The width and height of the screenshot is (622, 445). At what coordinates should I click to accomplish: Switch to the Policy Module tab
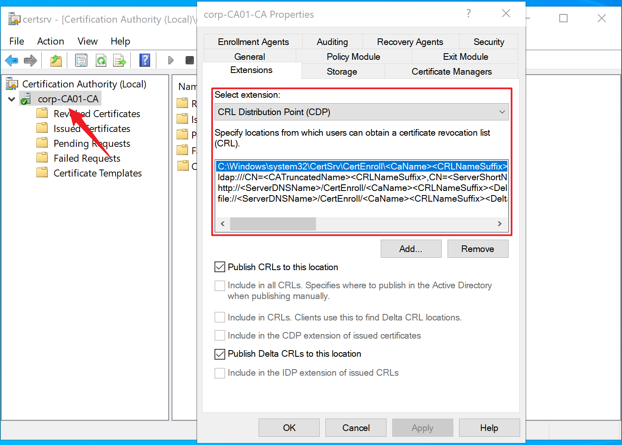[x=353, y=57]
